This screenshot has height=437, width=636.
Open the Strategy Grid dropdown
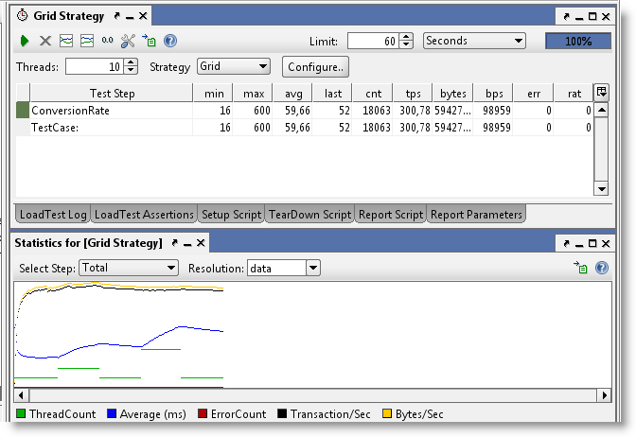pyautogui.click(x=234, y=66)
